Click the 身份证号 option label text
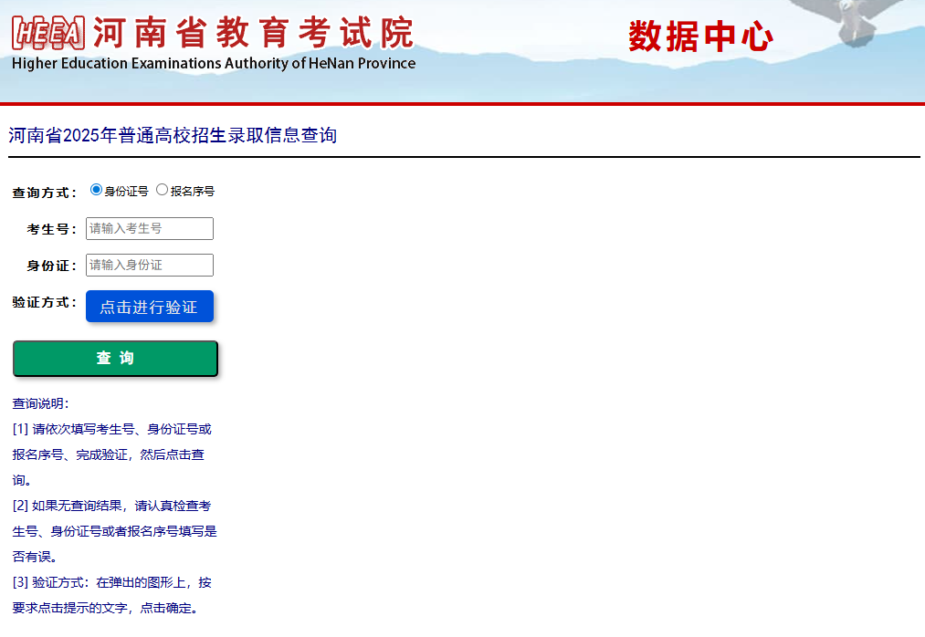925x637 pixels. point(126,192)
